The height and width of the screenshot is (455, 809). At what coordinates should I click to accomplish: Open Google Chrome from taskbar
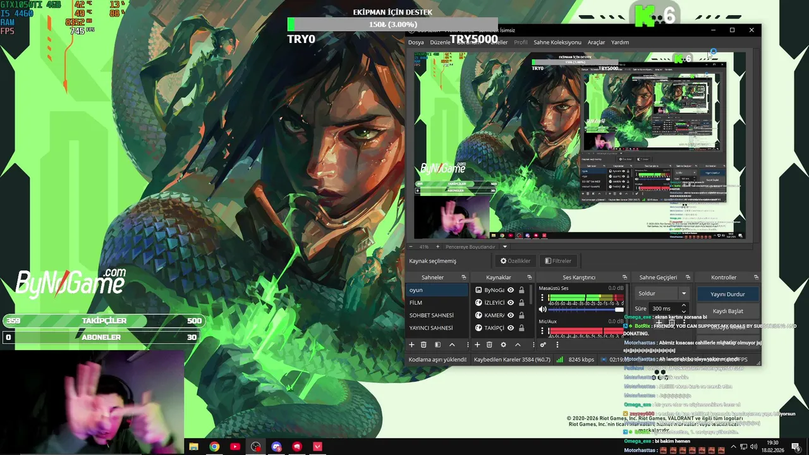point(214,447)
